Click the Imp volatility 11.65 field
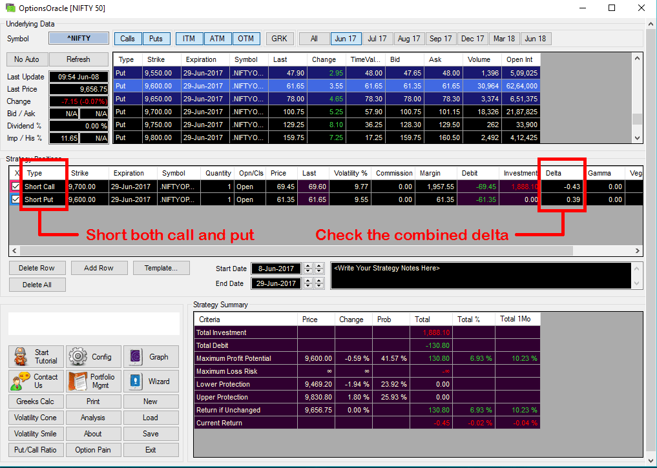This screenshot has height=468, width=657. click(64, 138)
